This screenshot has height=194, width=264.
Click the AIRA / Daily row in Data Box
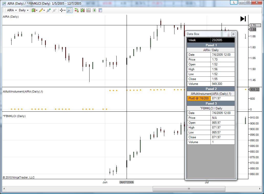211,50
